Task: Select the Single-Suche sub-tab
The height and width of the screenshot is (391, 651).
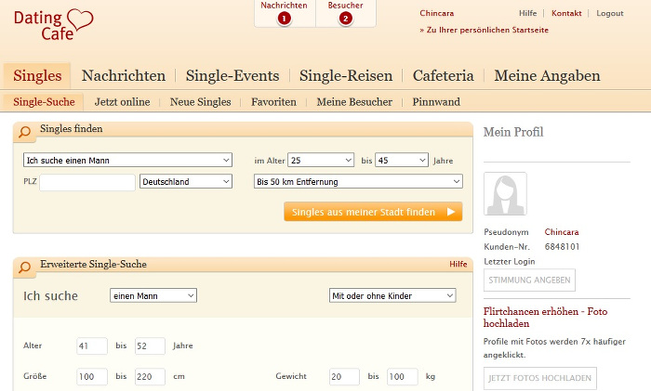Action: tap(44, 102)
